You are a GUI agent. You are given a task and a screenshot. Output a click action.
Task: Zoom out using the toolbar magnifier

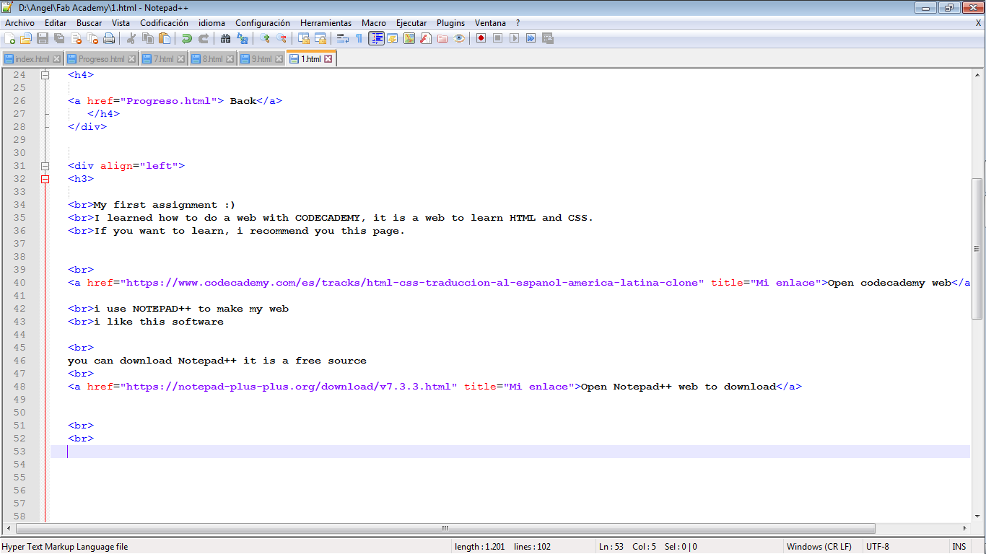[282, 38]
